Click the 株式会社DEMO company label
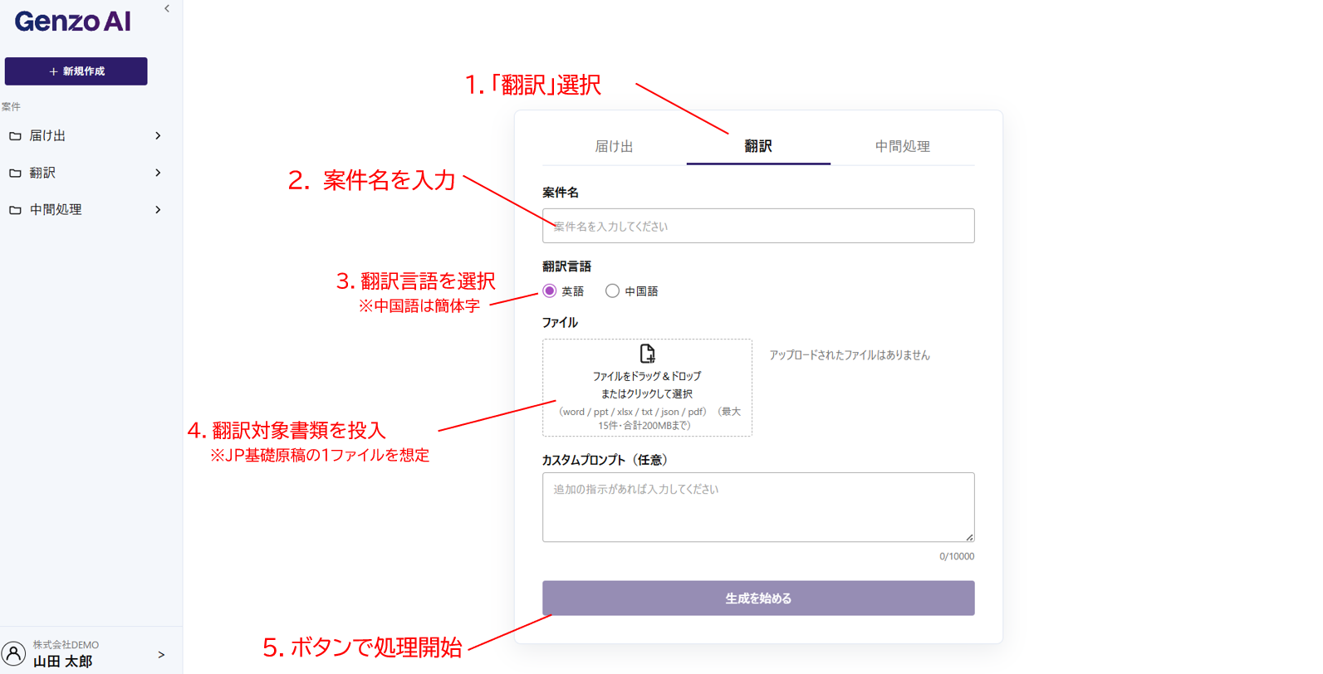Viewport: 1323px width, 674px height. [x=66, y=645]
